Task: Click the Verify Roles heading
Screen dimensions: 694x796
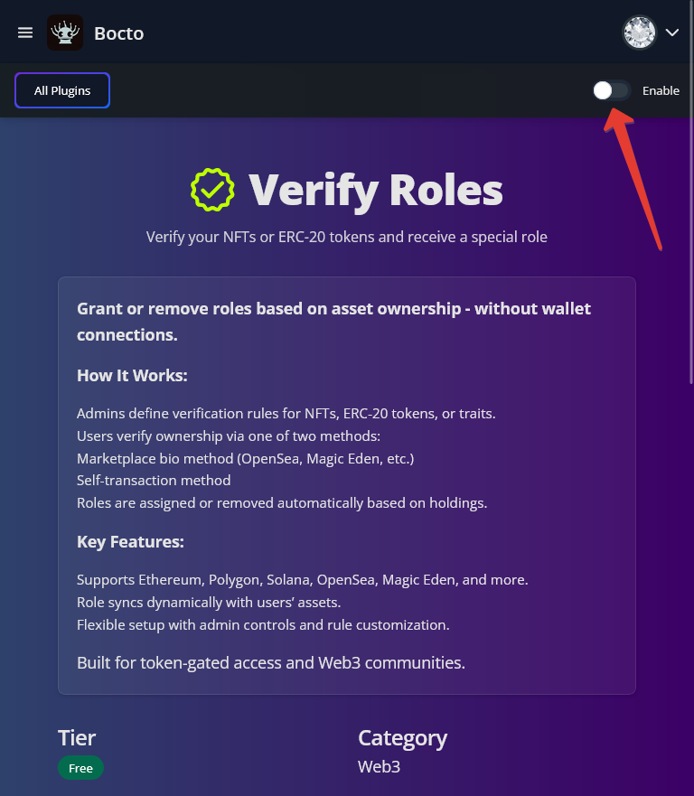Action: pyautogui.click(x=376, y=190)
